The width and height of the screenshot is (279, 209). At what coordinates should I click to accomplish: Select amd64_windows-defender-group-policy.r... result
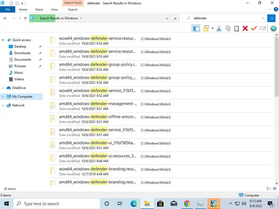(x=160, y=67)
